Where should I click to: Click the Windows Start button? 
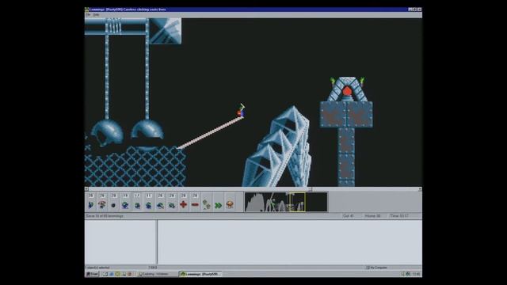click(92, 274)
